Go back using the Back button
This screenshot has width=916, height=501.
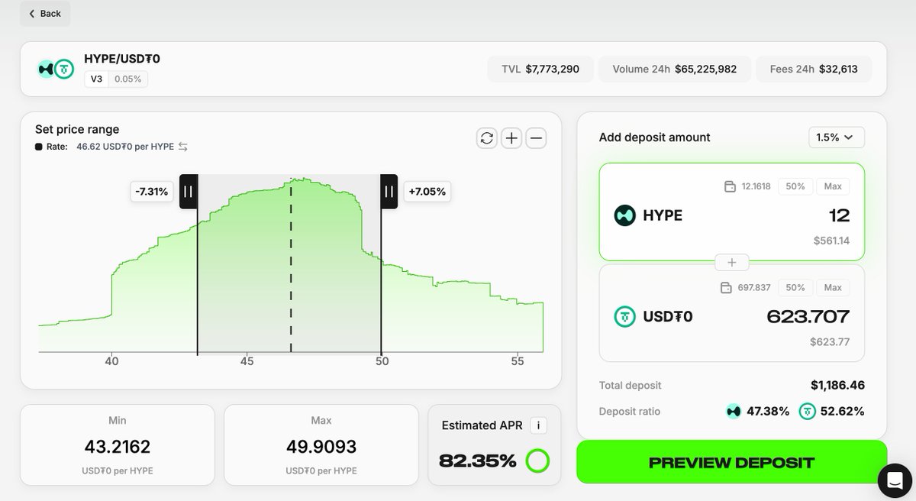[45, 14]
